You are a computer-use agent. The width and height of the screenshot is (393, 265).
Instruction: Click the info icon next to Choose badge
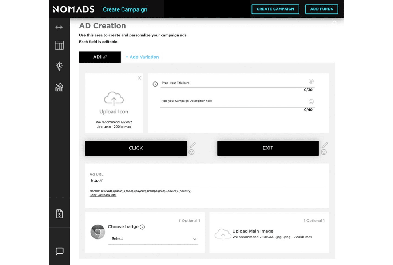point(143,227)
